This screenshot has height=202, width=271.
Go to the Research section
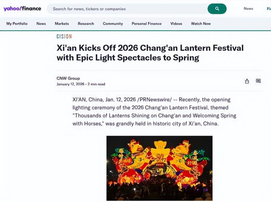click(x=86, y=24)
